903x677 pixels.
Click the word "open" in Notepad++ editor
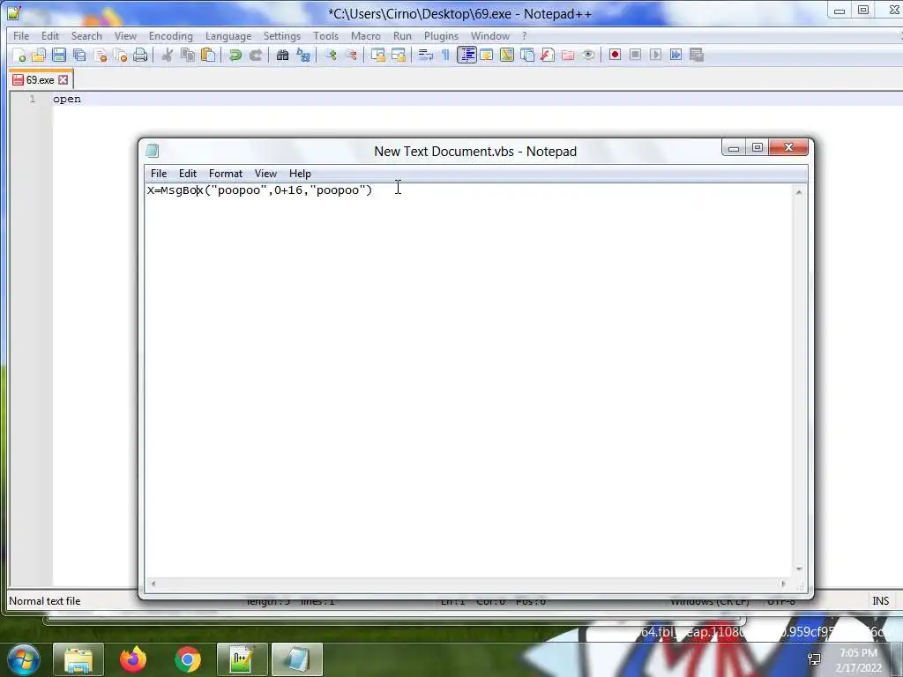67,99
